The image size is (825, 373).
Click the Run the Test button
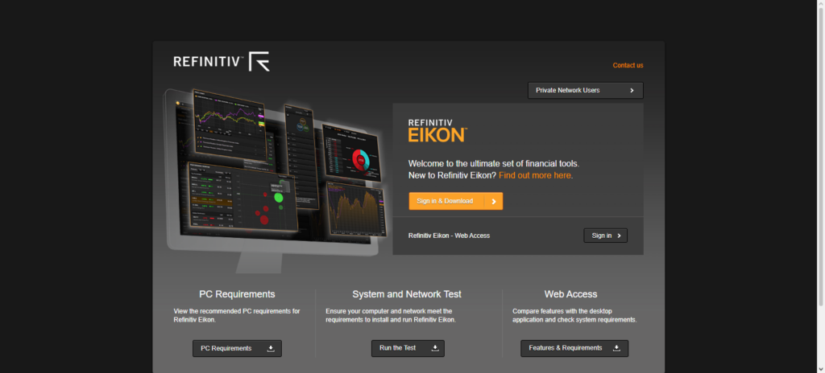408,348
